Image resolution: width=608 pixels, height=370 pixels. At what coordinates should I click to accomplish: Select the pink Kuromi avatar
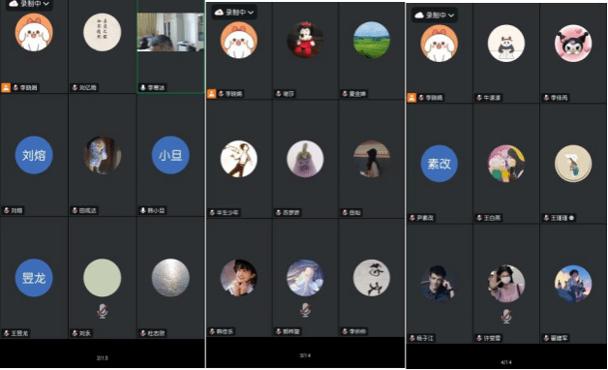573,44
